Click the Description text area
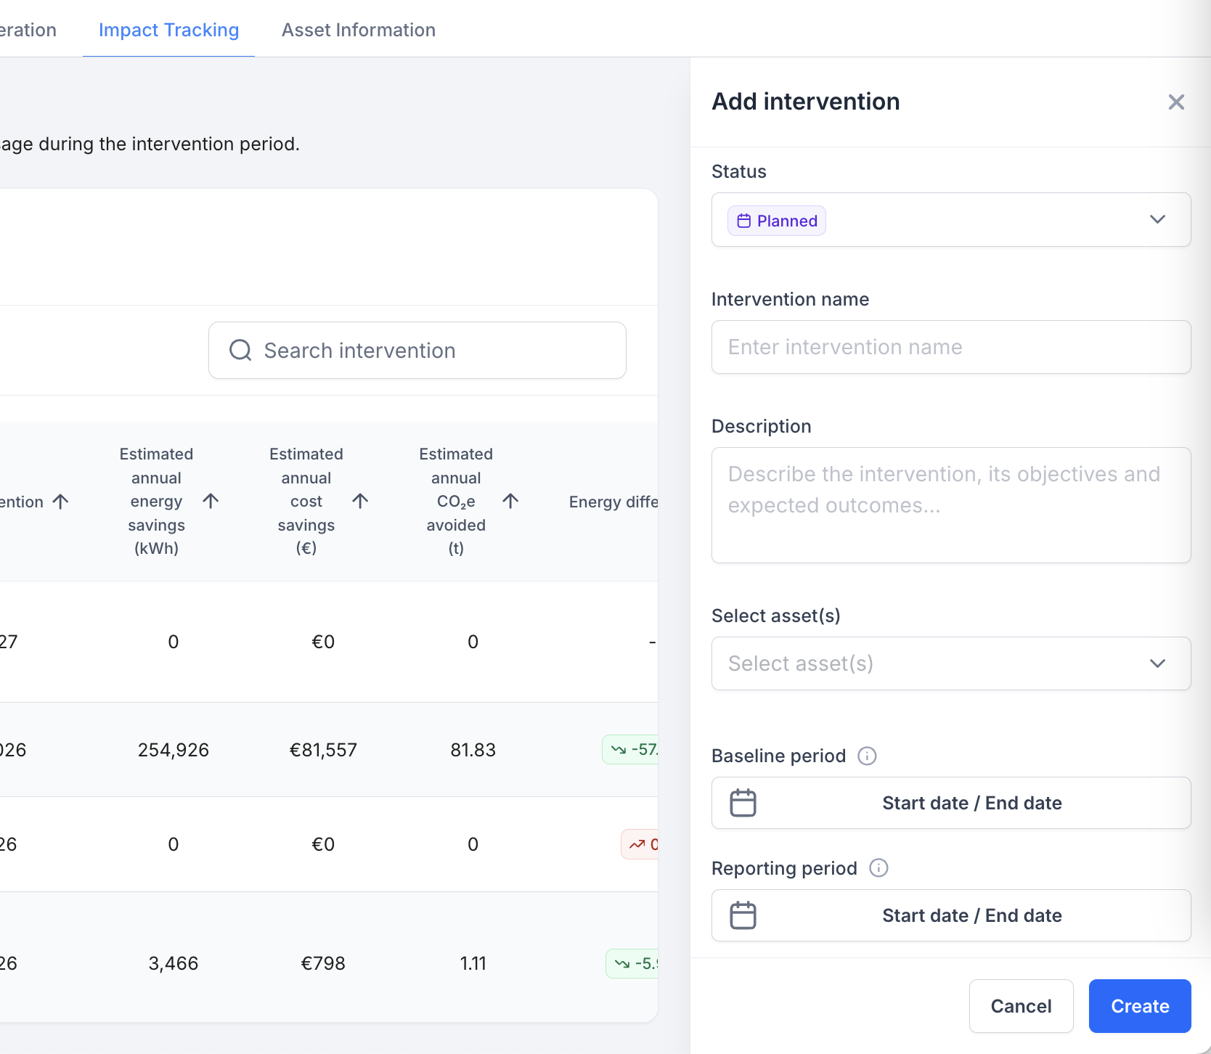 pos(951,505)
